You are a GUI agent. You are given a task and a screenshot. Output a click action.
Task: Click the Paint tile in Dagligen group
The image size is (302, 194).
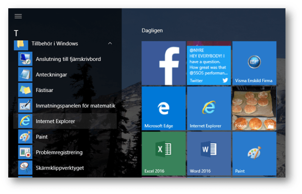pos(254,154)
